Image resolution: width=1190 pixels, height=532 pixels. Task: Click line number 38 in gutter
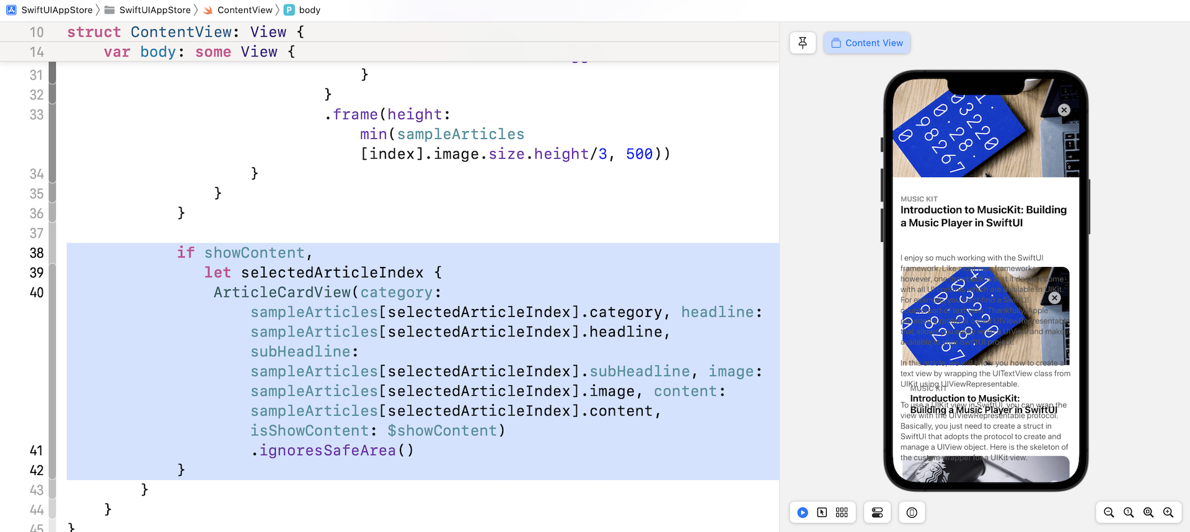click(x=37, y=253)
